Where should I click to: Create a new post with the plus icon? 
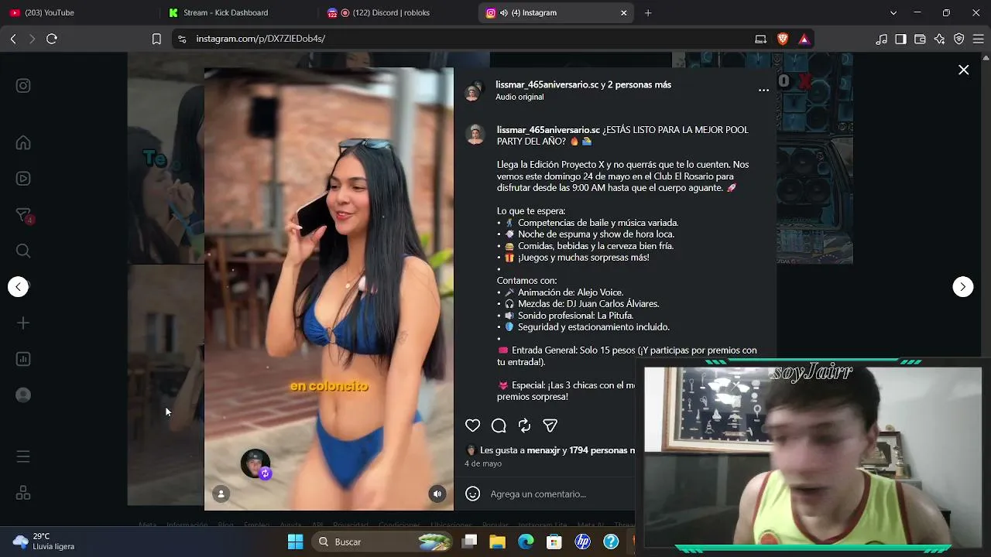(x=23, y=323)
